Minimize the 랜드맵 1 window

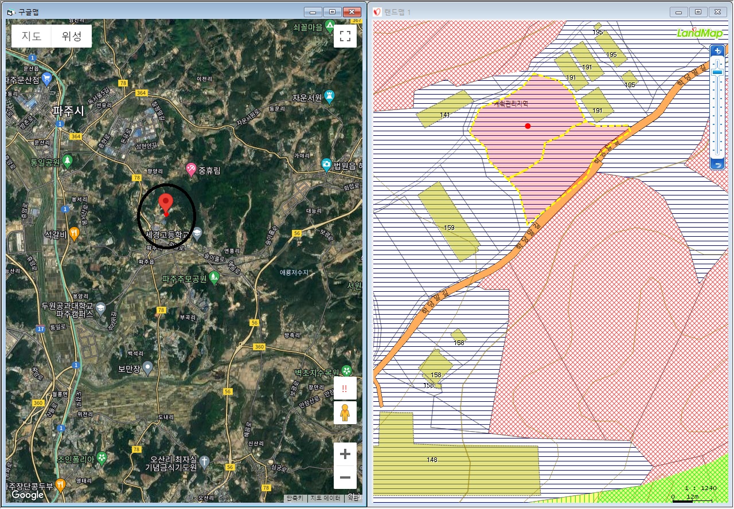point(680,11)
